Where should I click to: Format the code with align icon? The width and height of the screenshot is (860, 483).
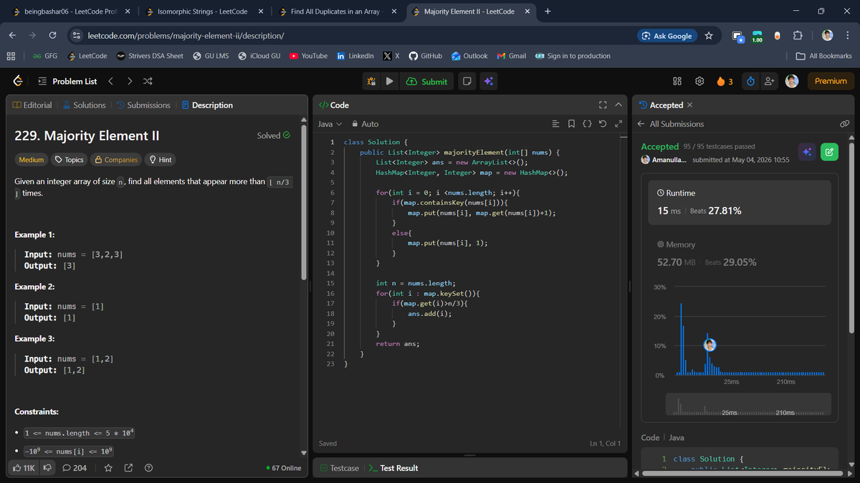[x=555, y=124]
